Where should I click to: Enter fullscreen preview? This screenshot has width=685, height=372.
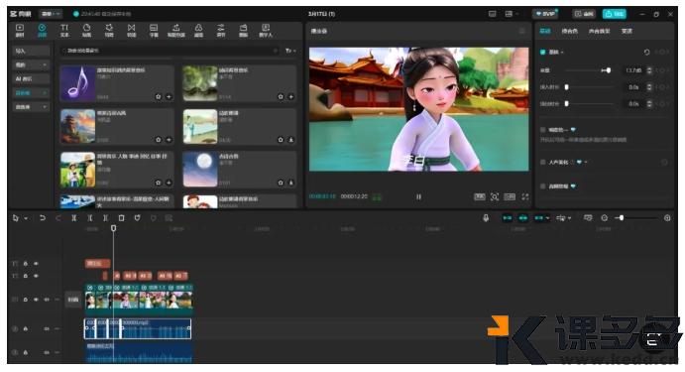coord(525,197)
